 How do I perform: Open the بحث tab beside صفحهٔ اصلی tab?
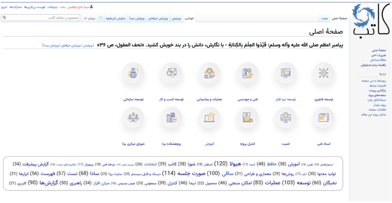pyautogui.click(x=325, y=18)
